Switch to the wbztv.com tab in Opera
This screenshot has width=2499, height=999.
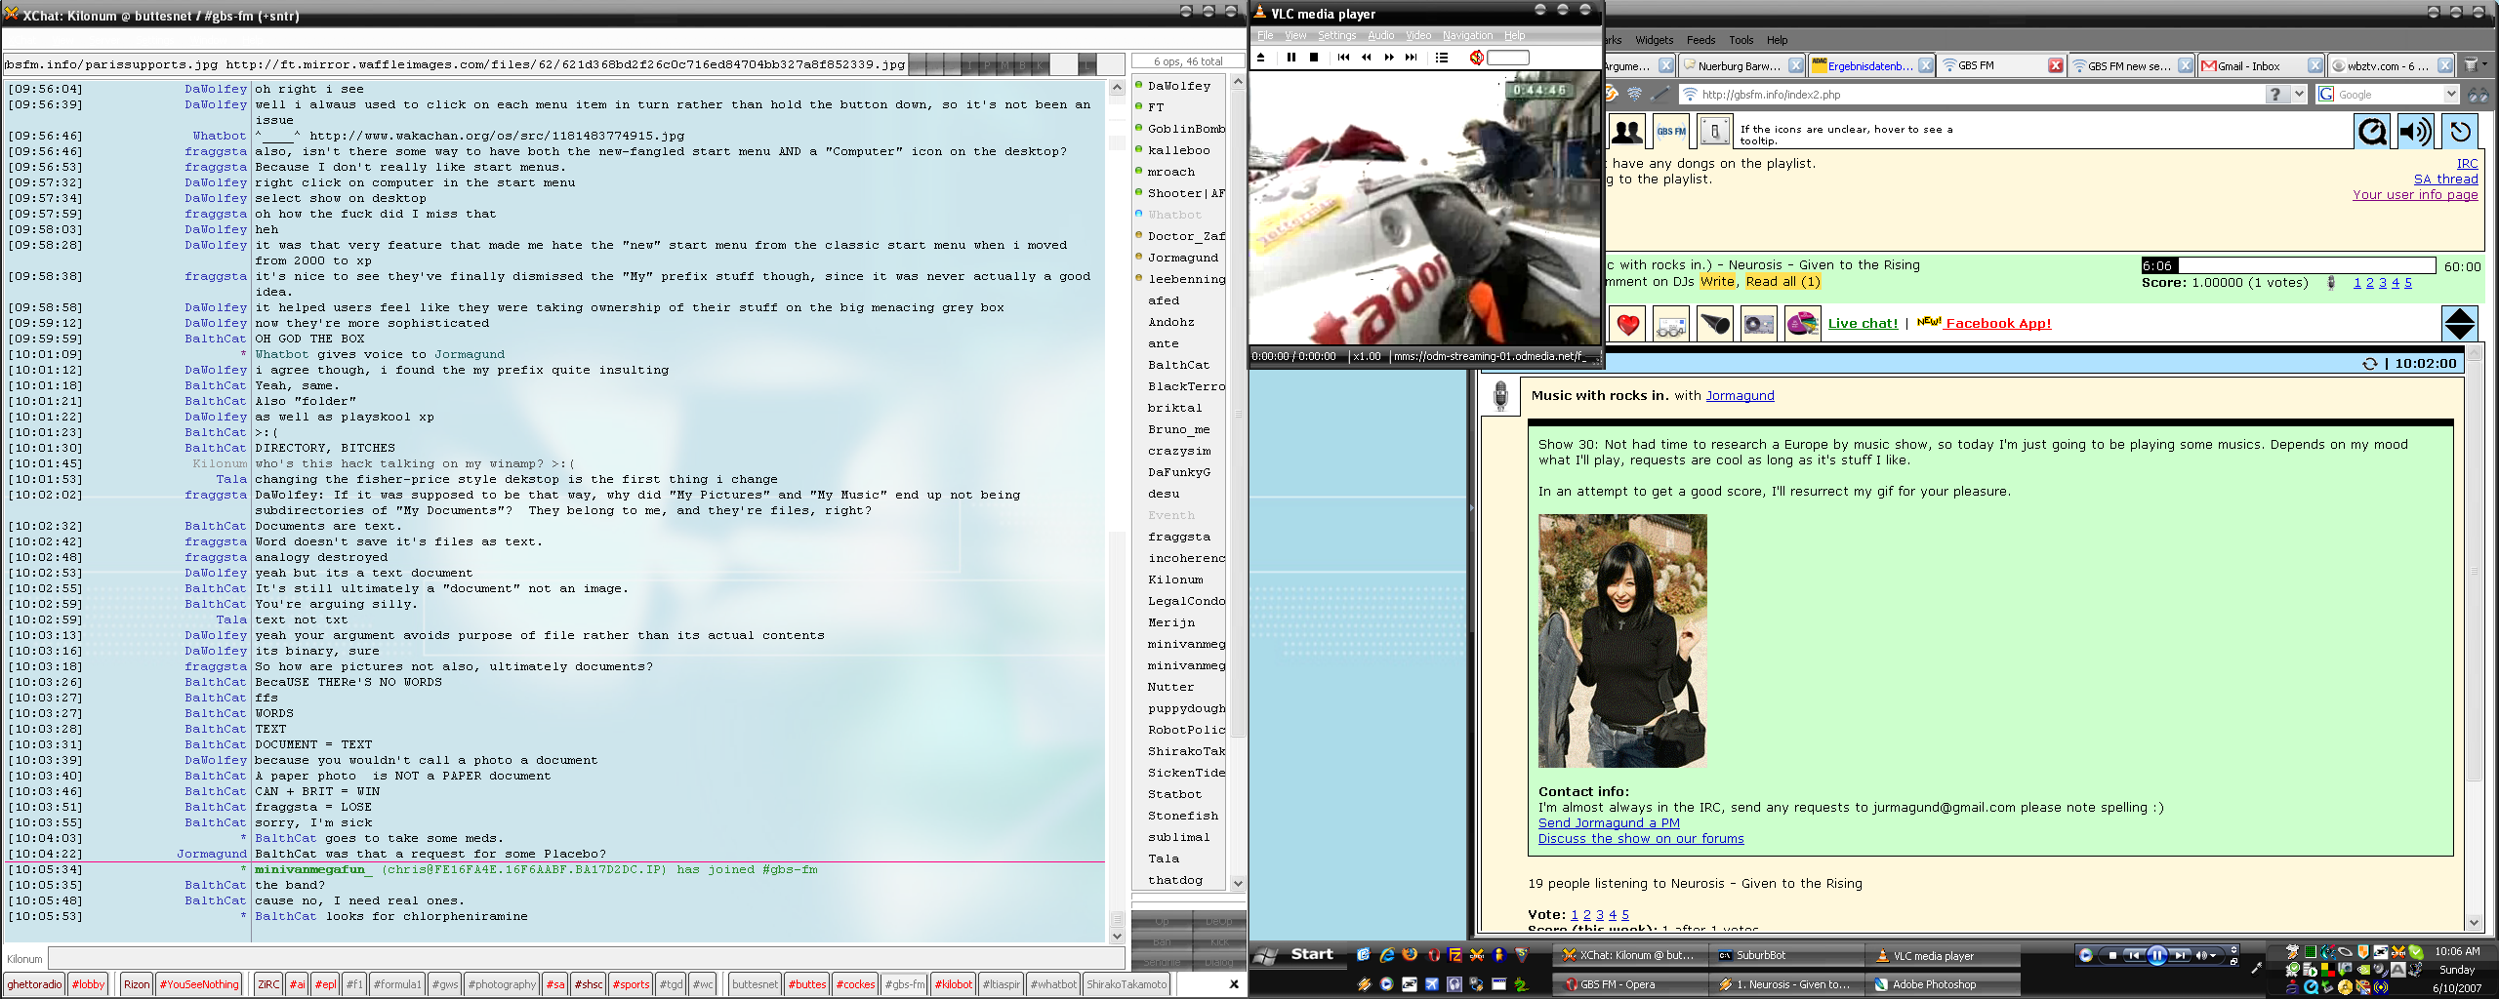click(2391, 65)
